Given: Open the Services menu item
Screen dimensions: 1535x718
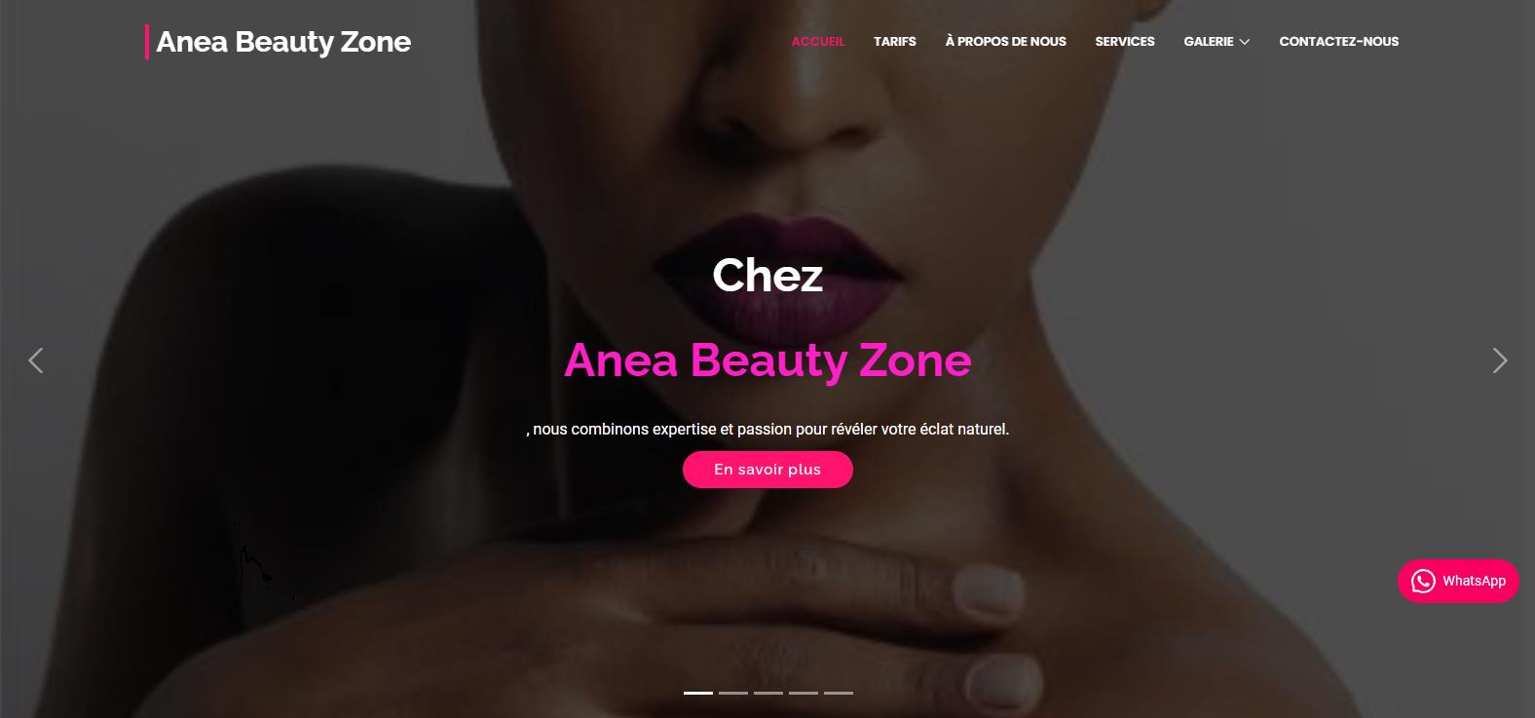Looking at the screenshot, I should [x=1125, y=41].
